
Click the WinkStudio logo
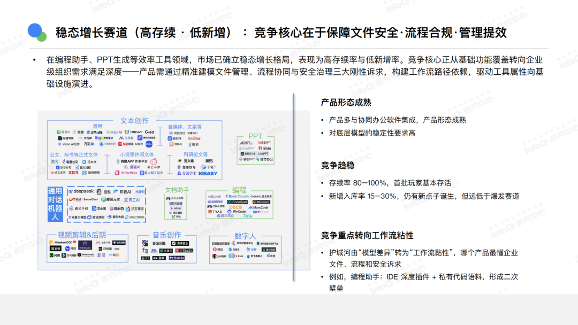pyautogui.click(x=86, y=255)
